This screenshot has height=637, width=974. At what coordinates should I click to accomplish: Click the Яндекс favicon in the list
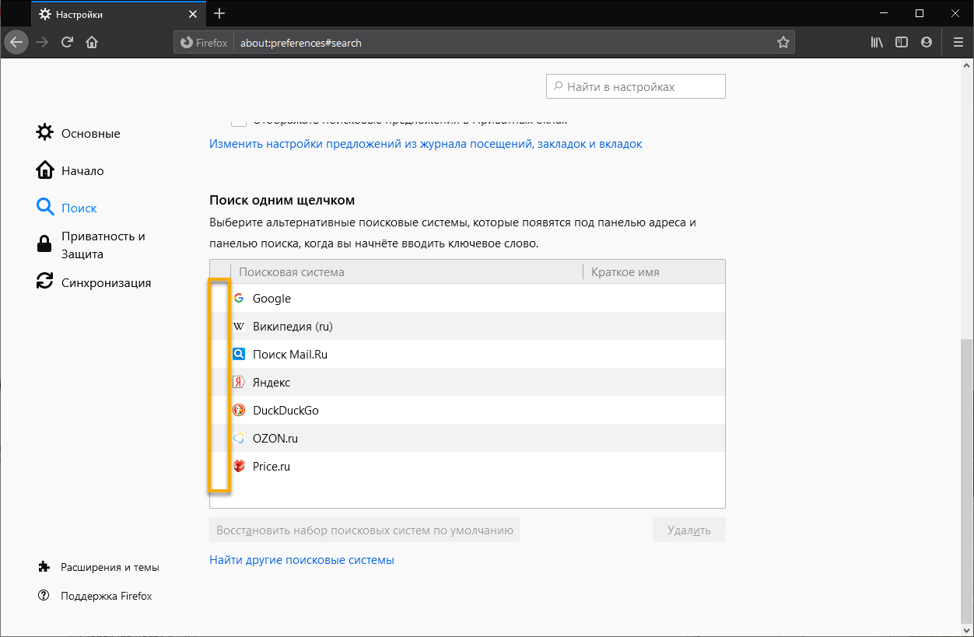pyautogui.click(x=239, y=382)
